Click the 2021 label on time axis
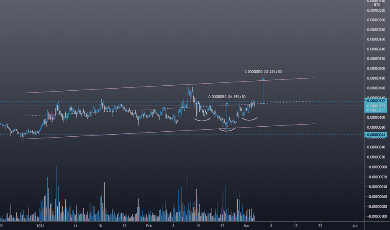390x230 pixels. tap(40, 226)
